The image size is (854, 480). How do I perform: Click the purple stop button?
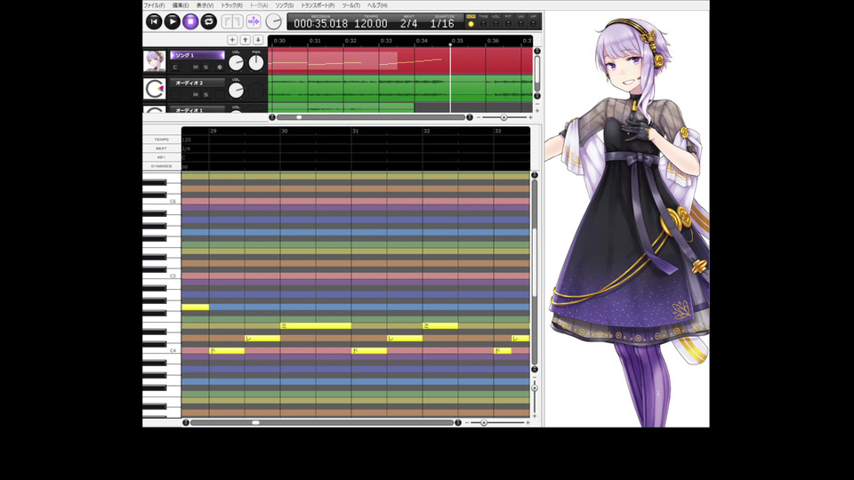pos(190,21)
